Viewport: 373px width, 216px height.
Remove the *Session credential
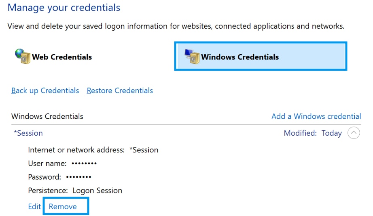coord(63,206)
